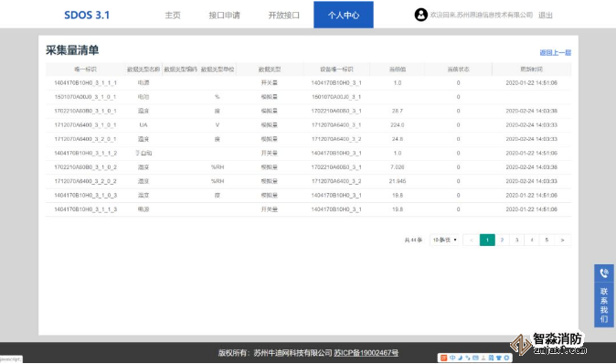Click the current value 21.945
The height and width of the screenshot is (364, 616).
point(398,181)
